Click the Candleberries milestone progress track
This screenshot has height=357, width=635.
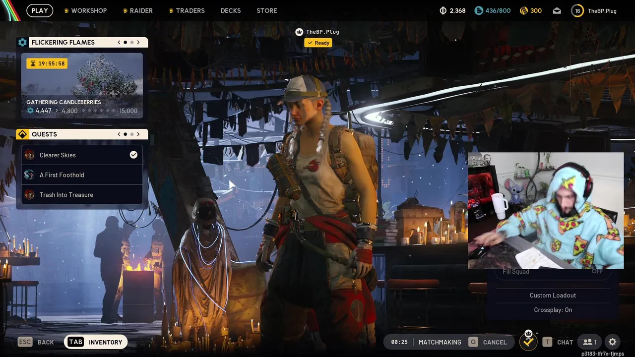click(98, 111)
